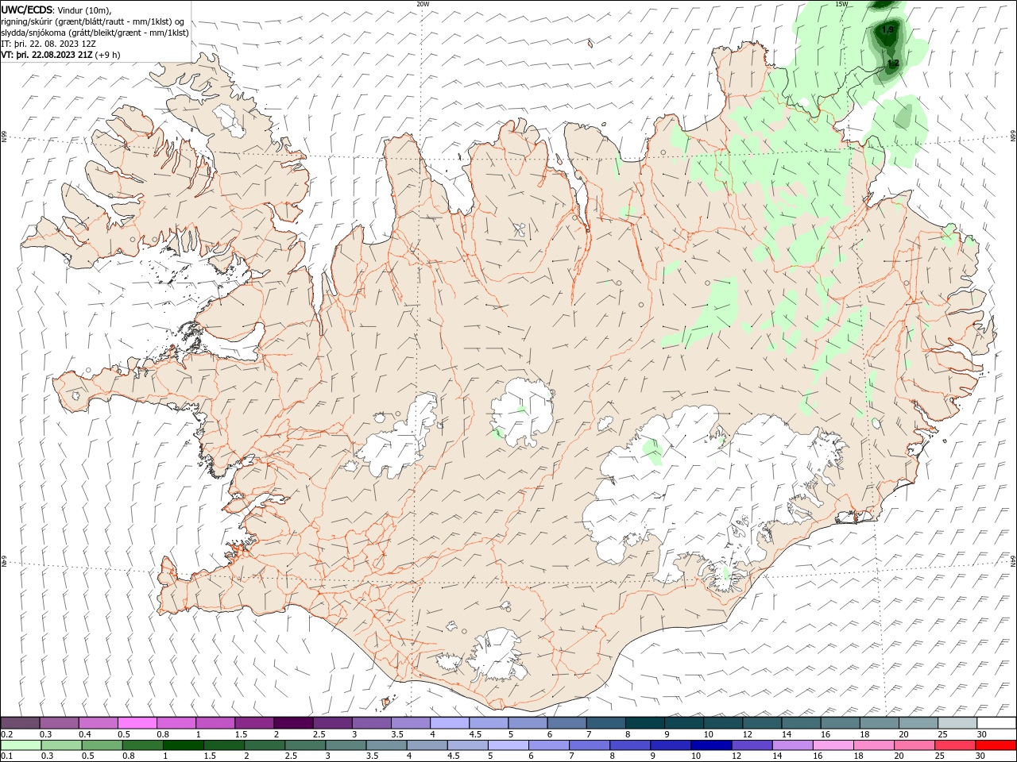Choose the lavender 4 snow scale swatch
The width and height of the screenshot is (1017, 762).
[450, 722]
